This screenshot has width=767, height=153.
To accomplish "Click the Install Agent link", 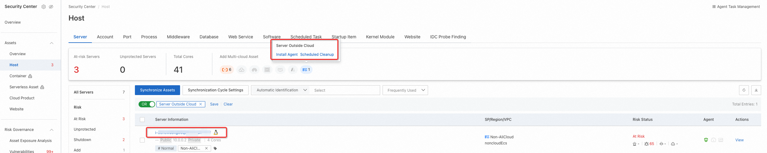I will click(287, 55).
